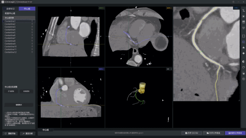Toggle the contrast half-circle icon

[x=243, y=61]
